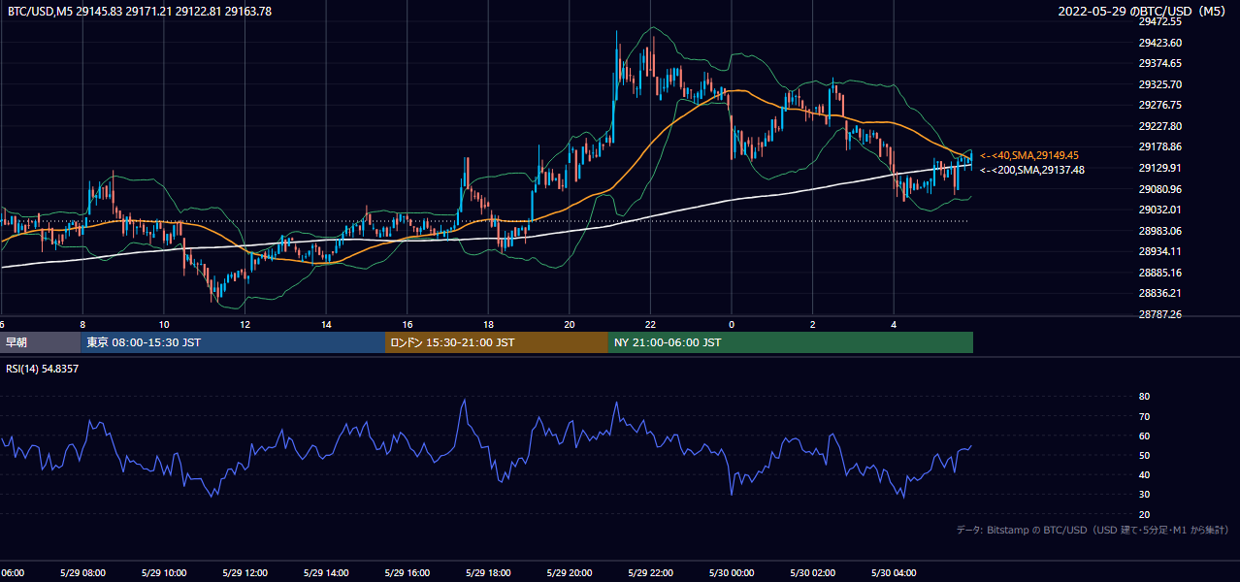1240x582 pixels.
Task: Select the 28934.11 price axis label
Action: [x=1159, y=251]
